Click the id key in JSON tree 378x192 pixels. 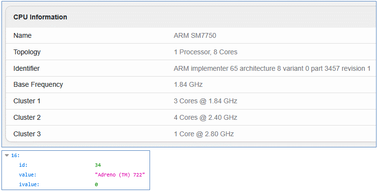pos(23,165)
